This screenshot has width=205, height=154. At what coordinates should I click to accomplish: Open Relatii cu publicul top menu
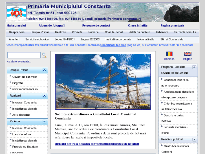[139, 32]
